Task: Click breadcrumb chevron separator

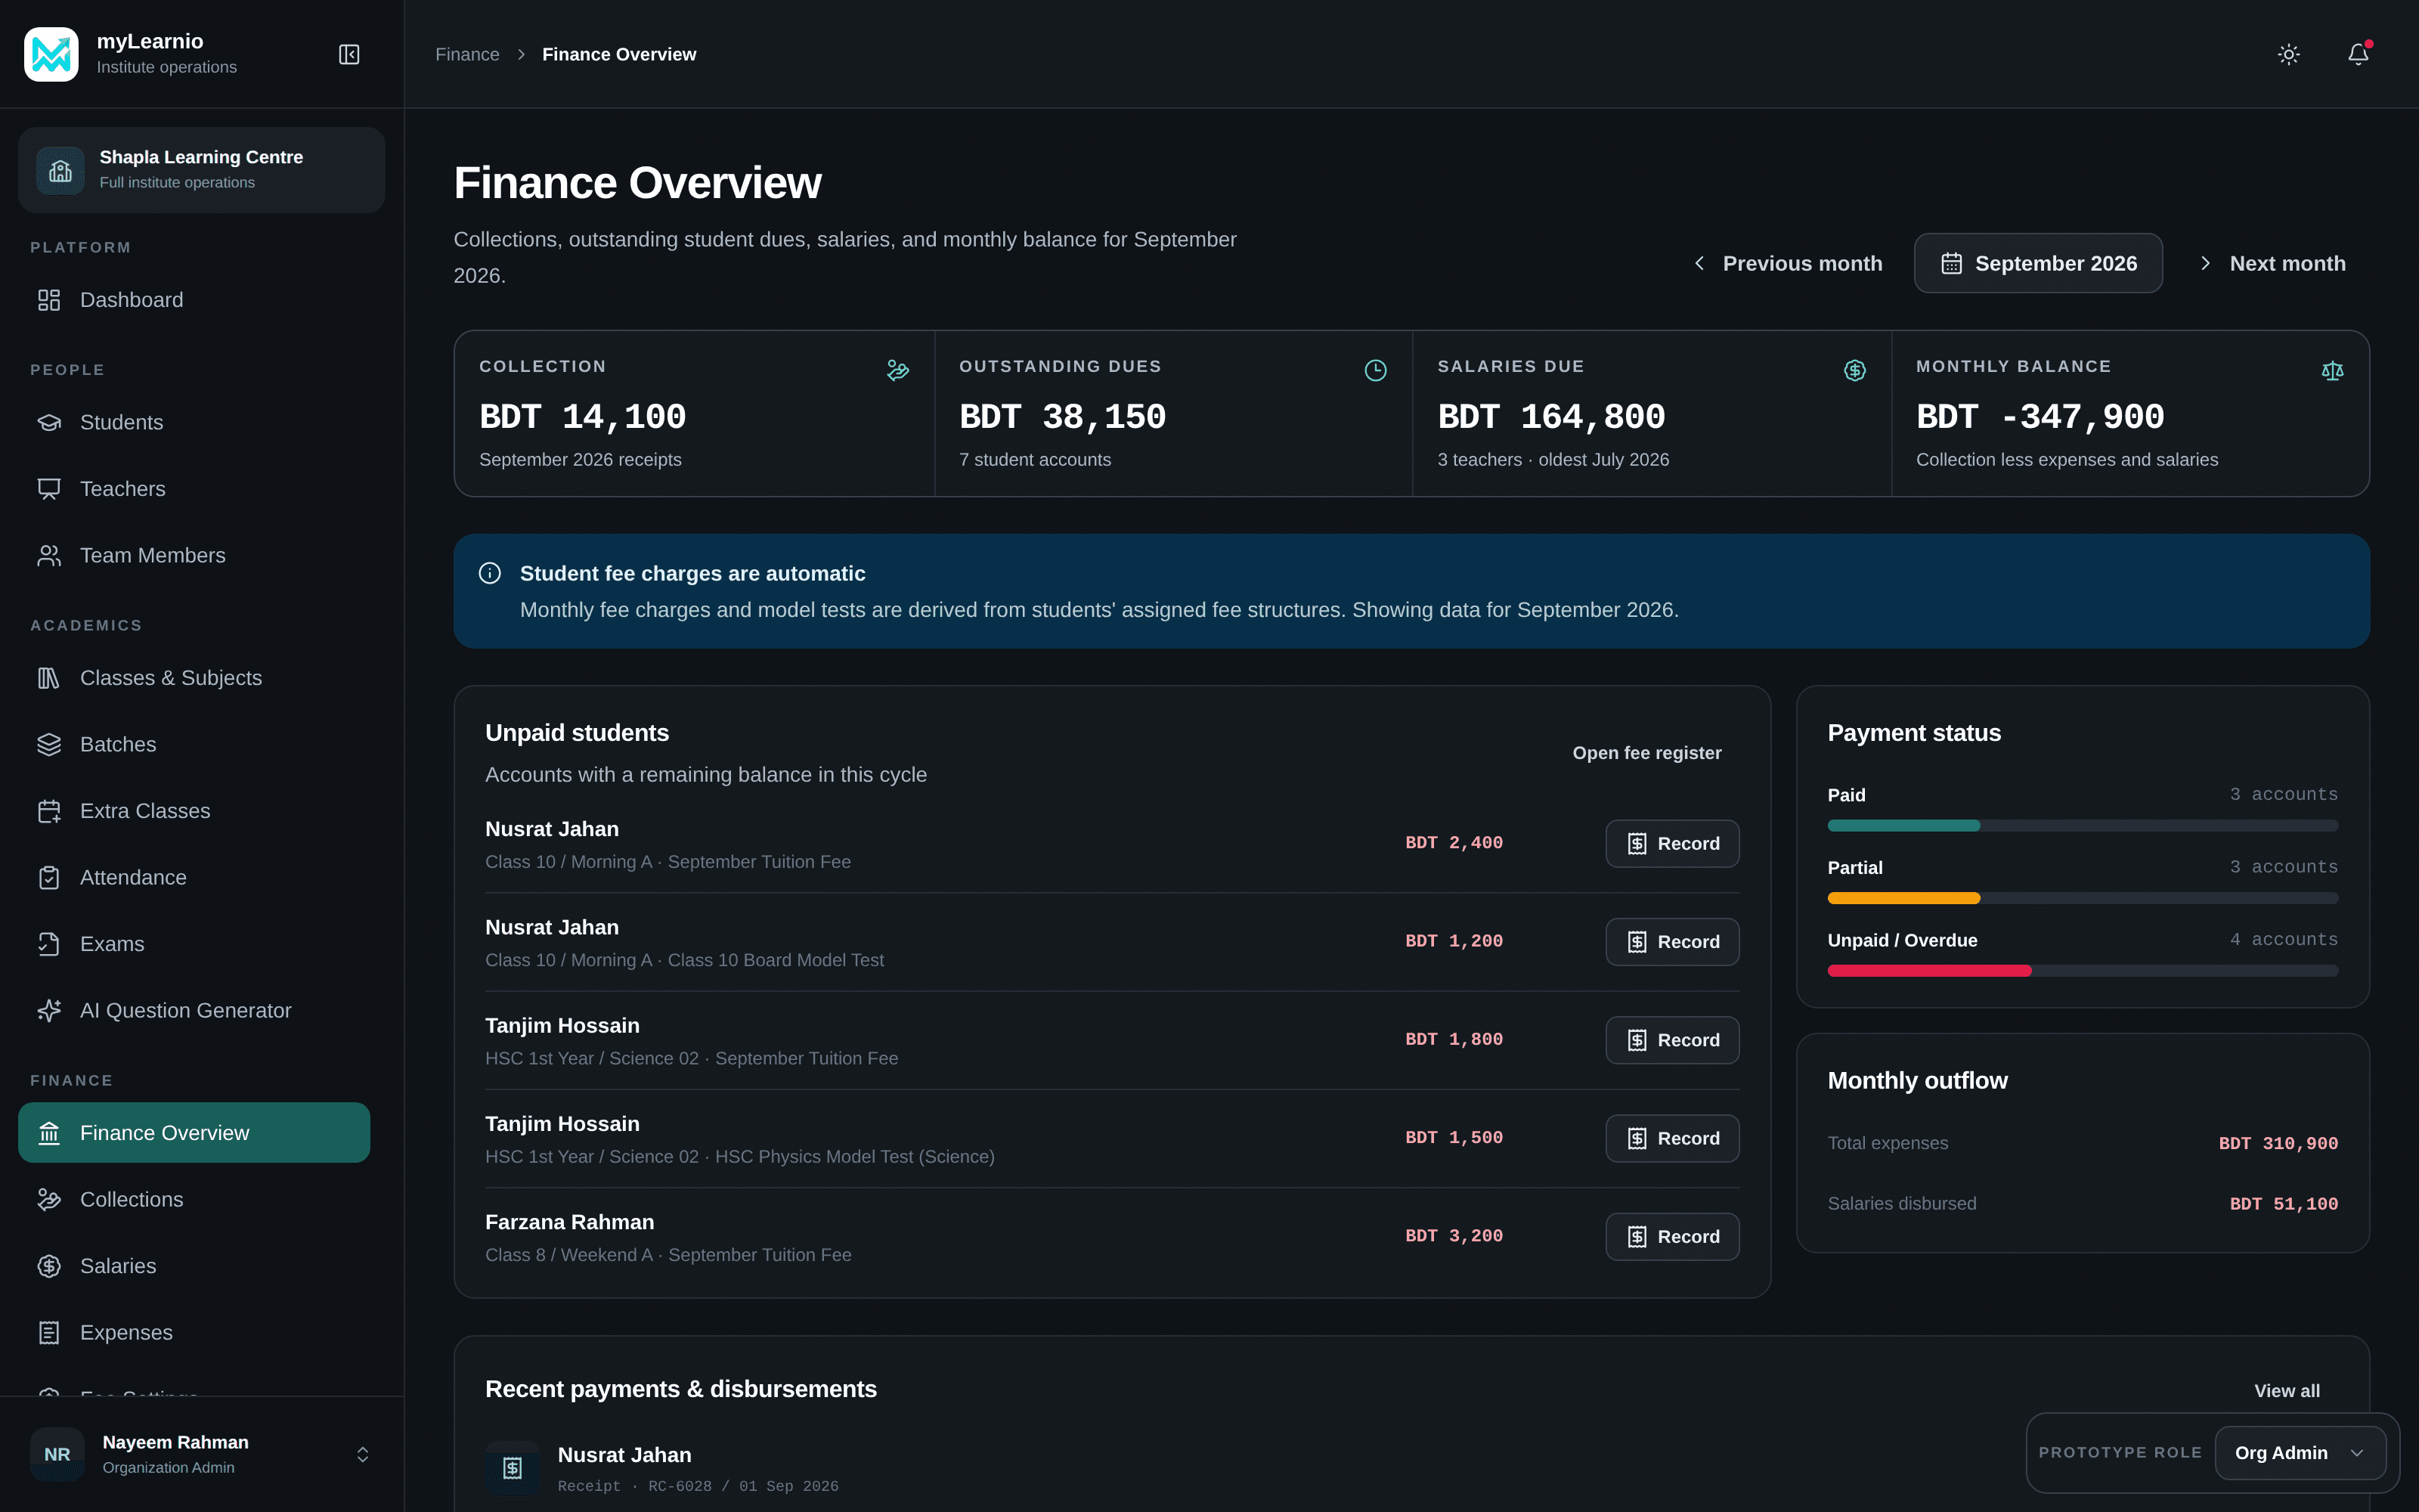Action: pyautogui.click(x=521, y=54)
